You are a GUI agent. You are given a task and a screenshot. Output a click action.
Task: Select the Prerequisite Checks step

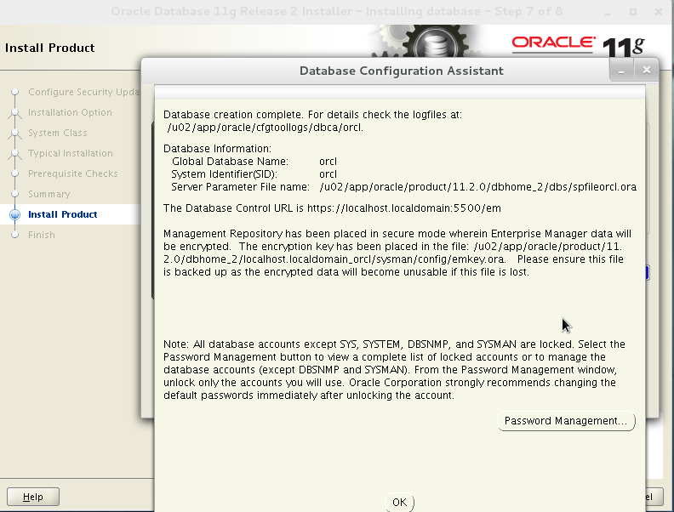click(x=72, y=174)
